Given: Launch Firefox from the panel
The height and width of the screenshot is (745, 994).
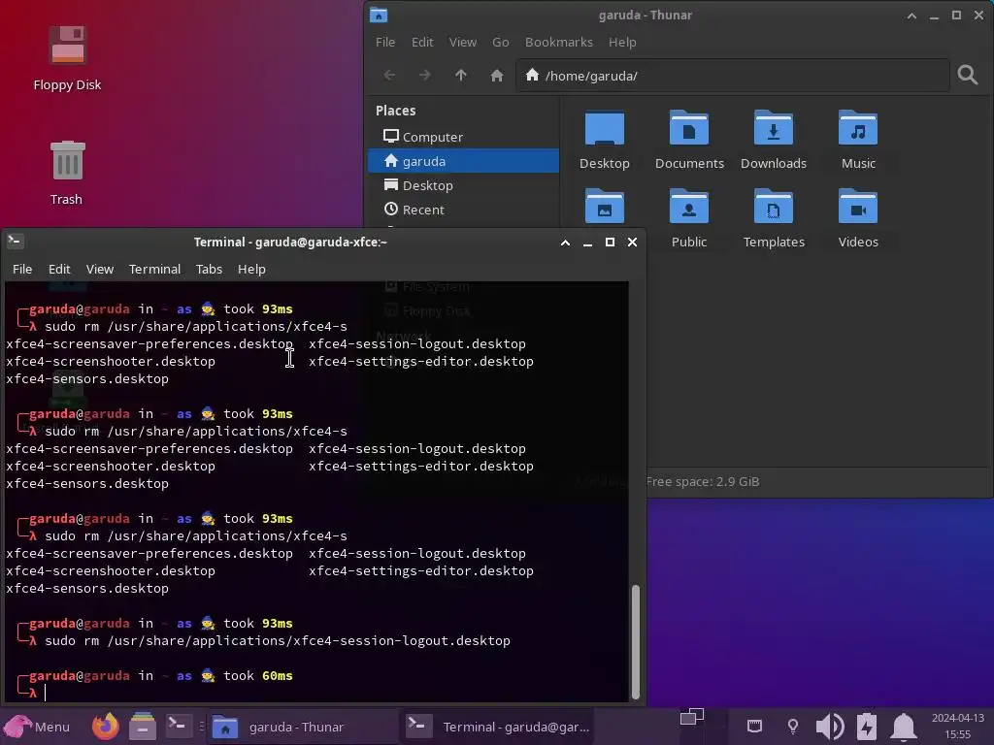Looking at the screenshot, I should (x=105, y=726).
